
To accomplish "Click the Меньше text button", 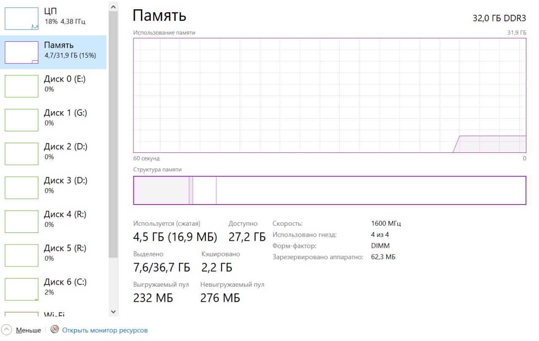I will 28,330.
